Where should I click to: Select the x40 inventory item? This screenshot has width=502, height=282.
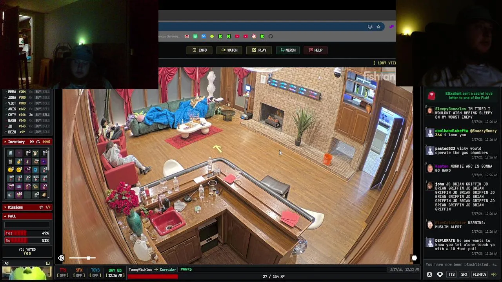point(11,186)
